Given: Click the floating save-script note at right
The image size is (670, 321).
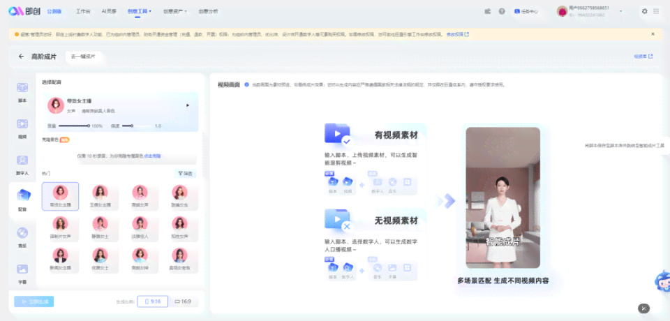Looking at the screenshot, I should (x=625, y=146).
